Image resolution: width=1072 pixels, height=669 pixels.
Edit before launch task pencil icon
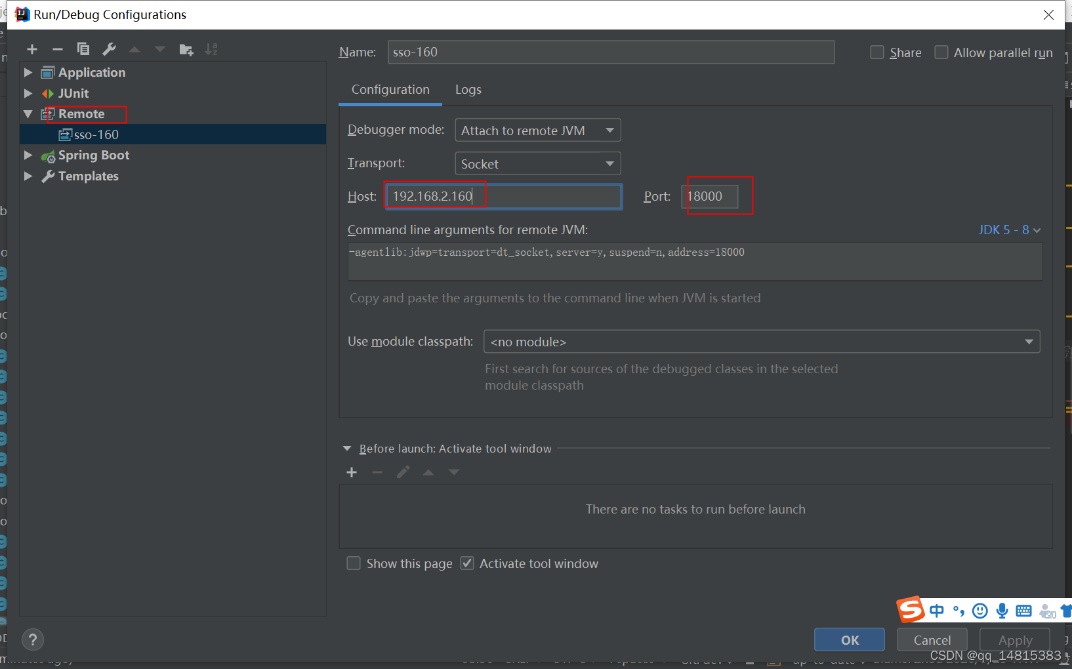403,472
